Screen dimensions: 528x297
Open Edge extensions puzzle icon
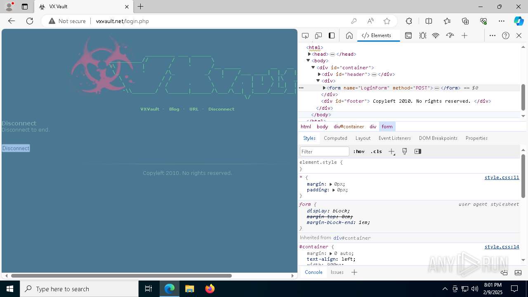409,21
